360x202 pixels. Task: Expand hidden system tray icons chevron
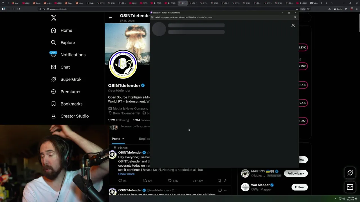point(336,199)
